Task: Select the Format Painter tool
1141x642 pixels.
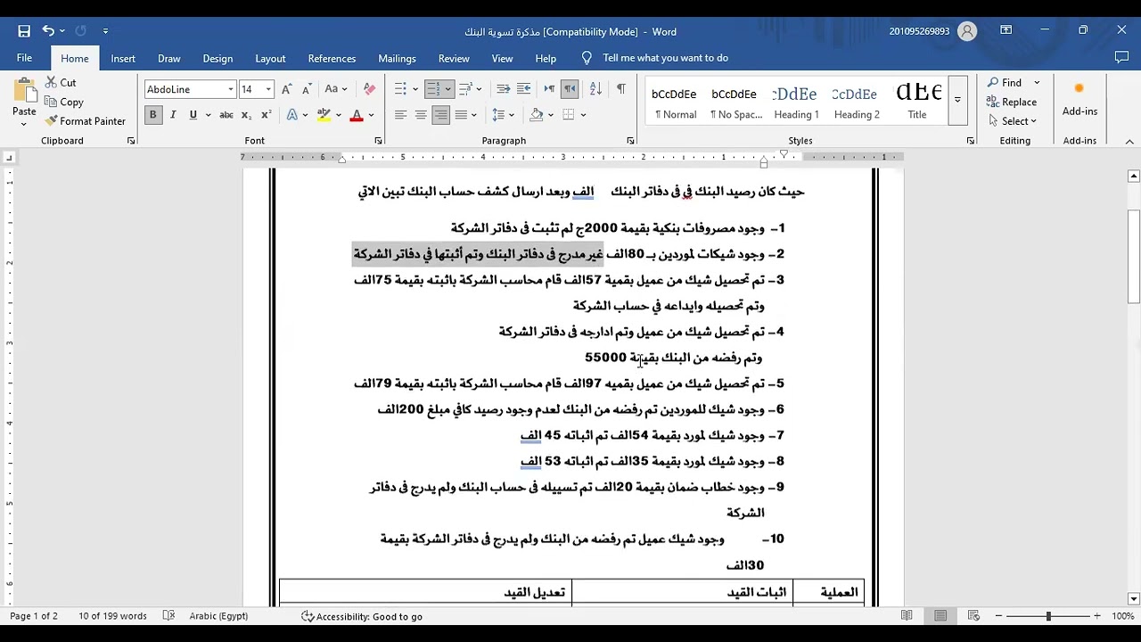Action: (86, 120)
